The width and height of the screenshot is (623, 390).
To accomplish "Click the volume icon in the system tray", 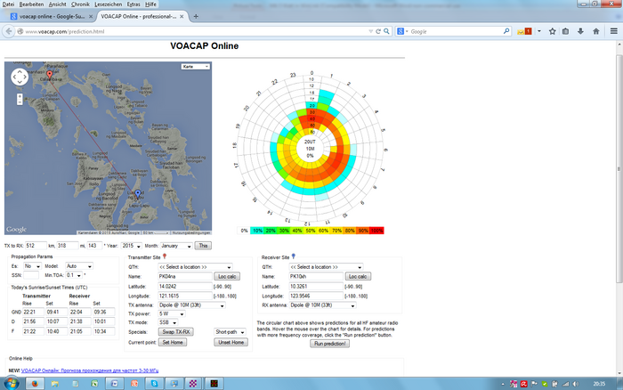I will coord(575,384).
